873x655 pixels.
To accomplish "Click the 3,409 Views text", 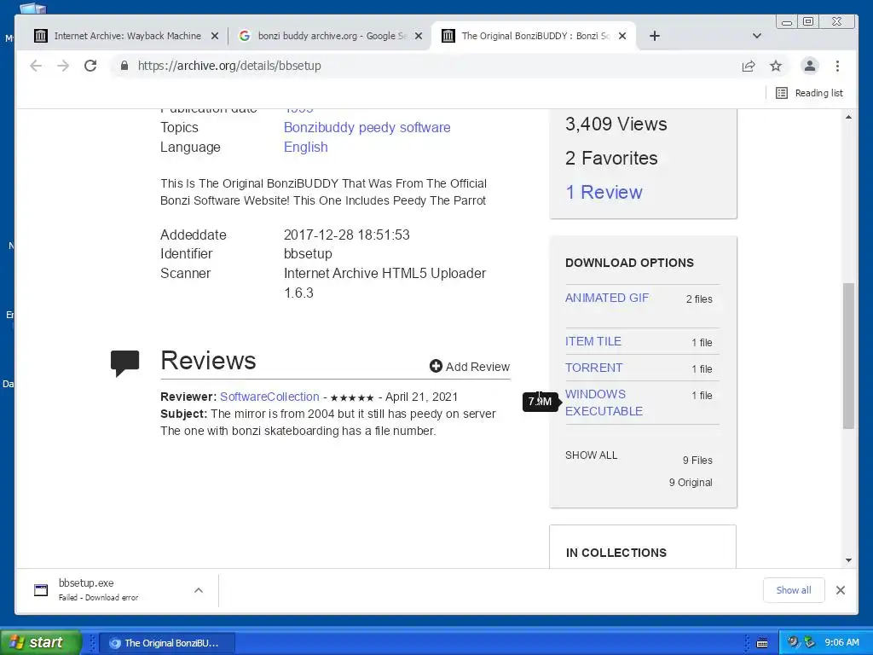I will 616,124.
